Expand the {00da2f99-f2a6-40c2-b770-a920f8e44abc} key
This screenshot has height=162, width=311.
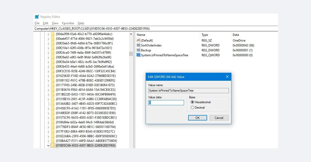click(48, 34)
